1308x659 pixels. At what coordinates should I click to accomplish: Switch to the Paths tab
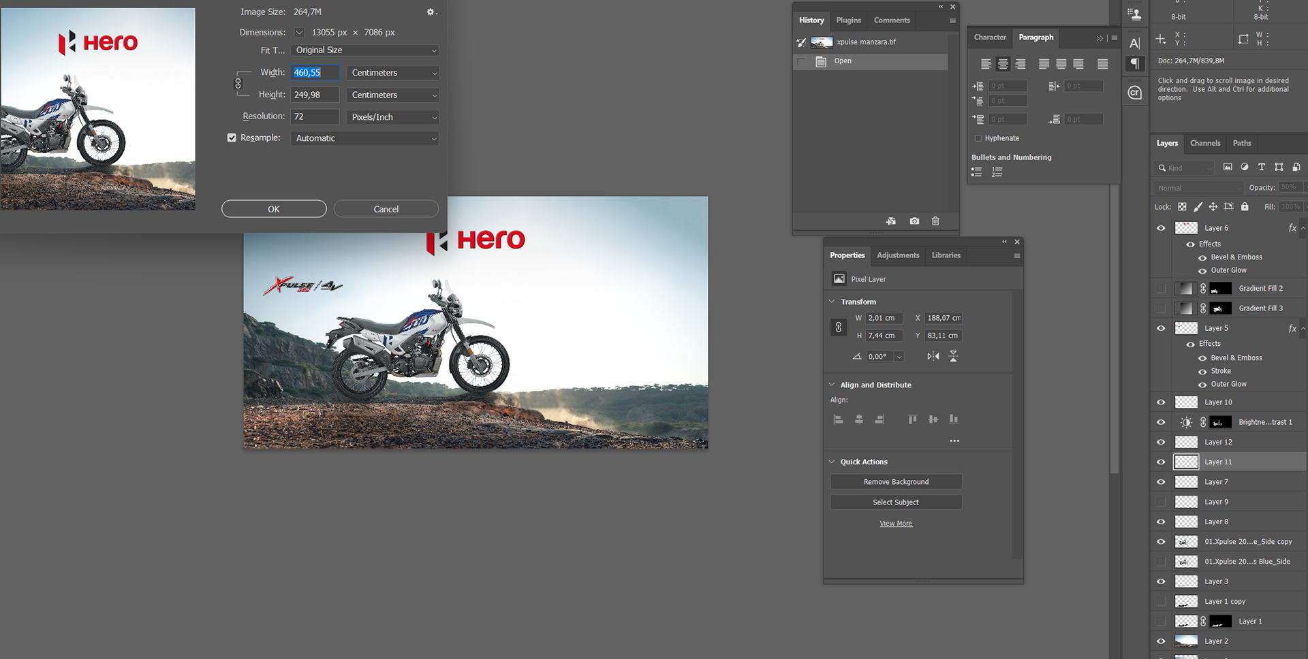pyautogui.click(x=1242, y=143)
